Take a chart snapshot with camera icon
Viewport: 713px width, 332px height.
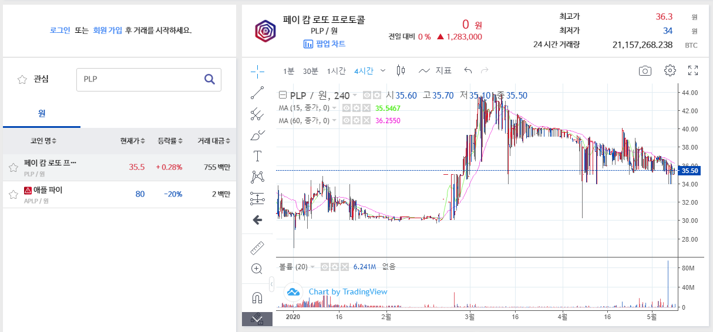tap(645, 71)
